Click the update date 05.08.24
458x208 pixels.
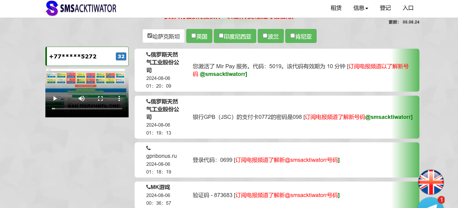point(411,22)
